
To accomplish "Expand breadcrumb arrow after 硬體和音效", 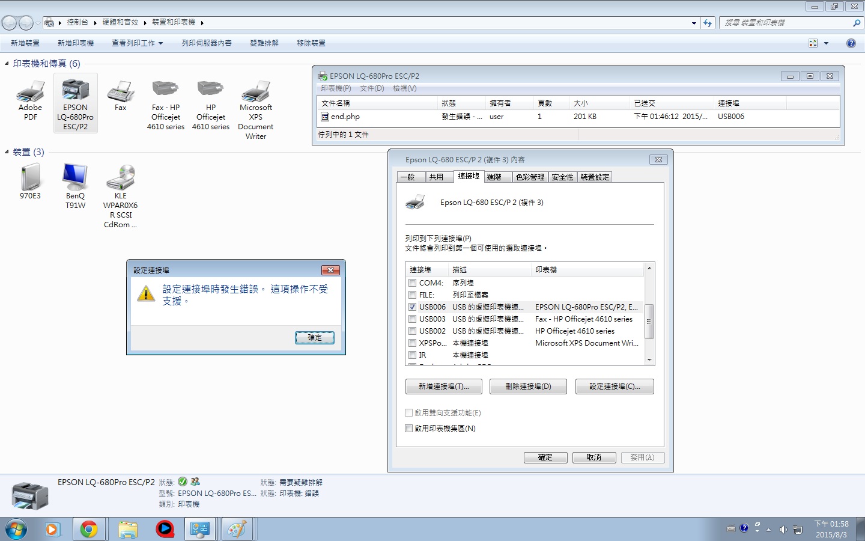I will [145, 23].
